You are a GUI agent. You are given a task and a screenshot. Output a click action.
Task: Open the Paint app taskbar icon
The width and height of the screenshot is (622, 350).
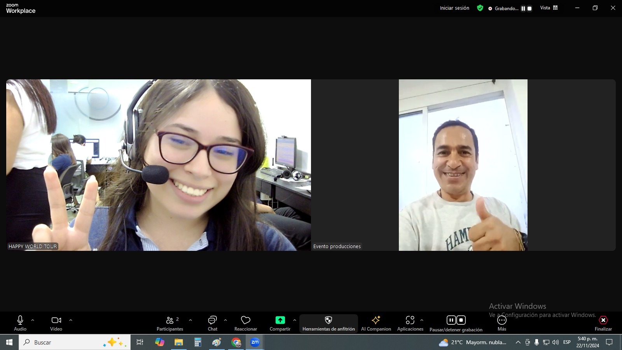click(217, 342)
